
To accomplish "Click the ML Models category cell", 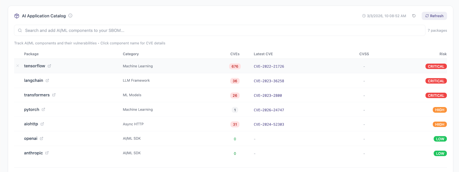I will click(132, 95).
